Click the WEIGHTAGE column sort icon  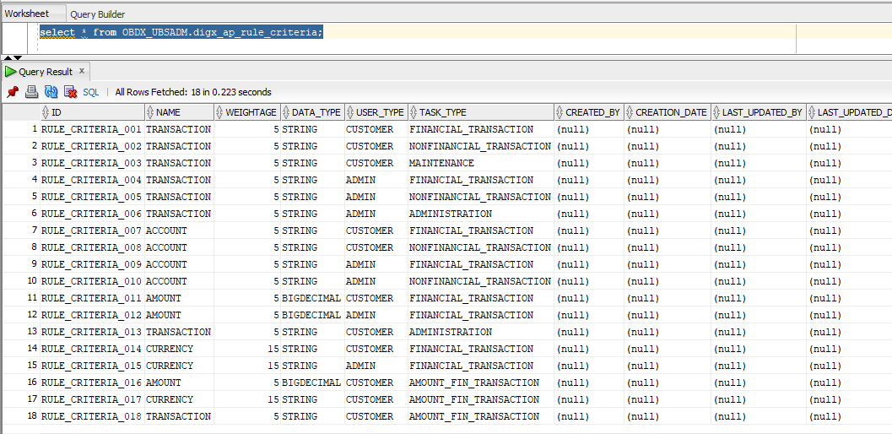click(x=220, y=112)
